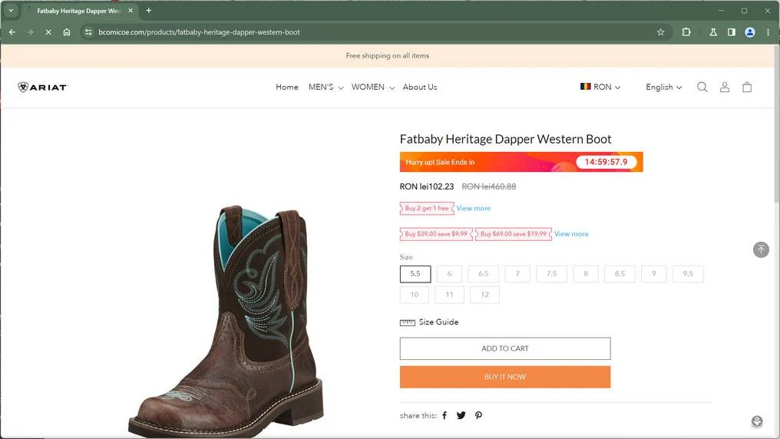Click the address bar URL

(199, 31)
